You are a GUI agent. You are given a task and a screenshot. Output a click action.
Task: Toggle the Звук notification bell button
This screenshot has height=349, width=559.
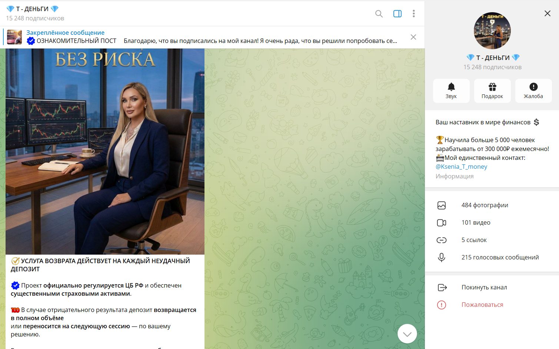point(451,91)
